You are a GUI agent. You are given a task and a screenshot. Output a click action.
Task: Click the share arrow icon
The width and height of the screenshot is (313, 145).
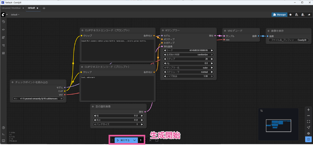point(309,14)
